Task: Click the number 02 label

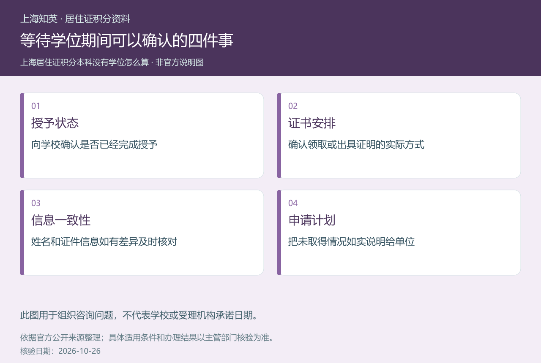Action: click(x=293, y=106)
